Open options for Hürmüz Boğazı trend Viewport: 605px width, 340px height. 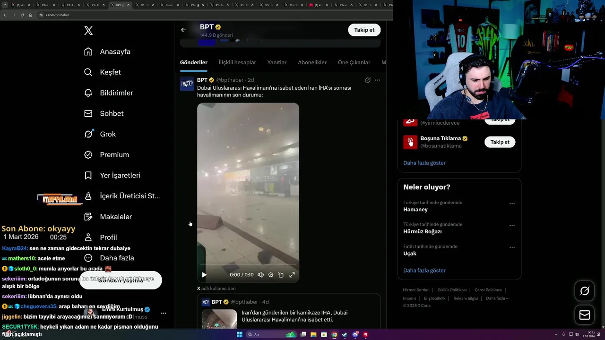(512, 226)
